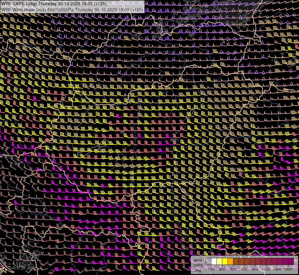Click the pale yellow CAPE legend swatch
The width and height of the screenshot is (299, 275).
click(x=220, y=262)
